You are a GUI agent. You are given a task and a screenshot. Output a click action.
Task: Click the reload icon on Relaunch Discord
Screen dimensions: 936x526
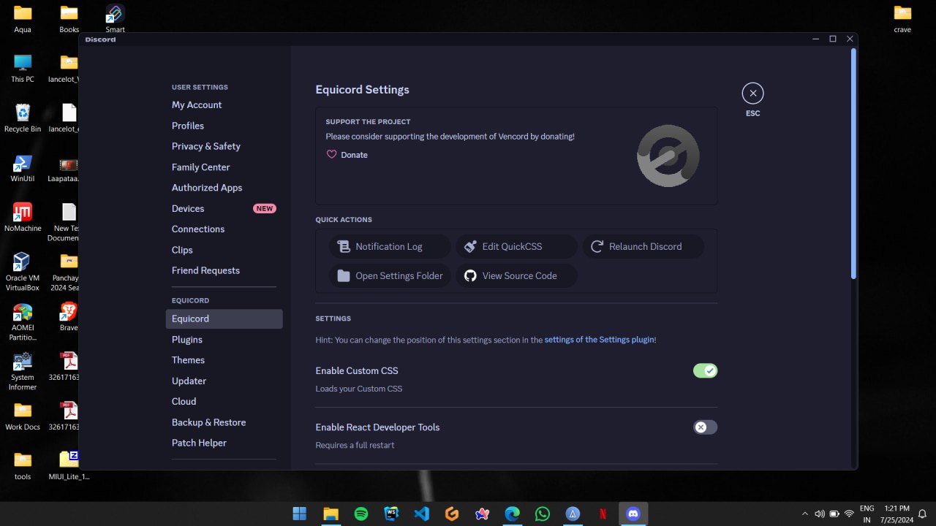597,247
